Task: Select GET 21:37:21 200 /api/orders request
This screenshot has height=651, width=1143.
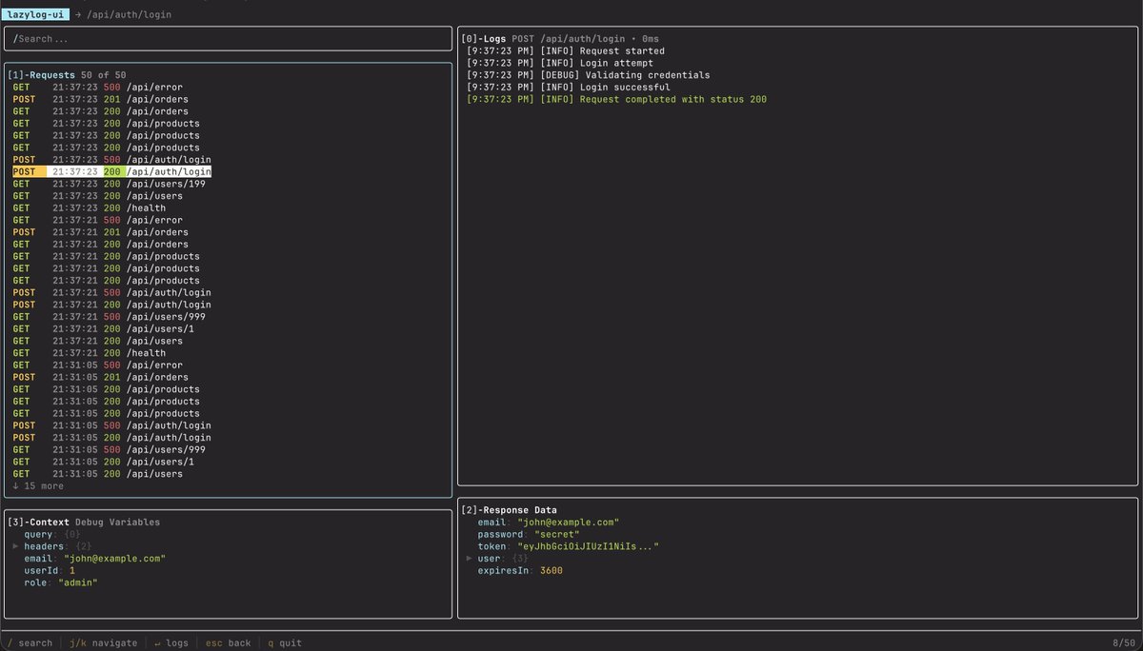Action: coord(101,244)
